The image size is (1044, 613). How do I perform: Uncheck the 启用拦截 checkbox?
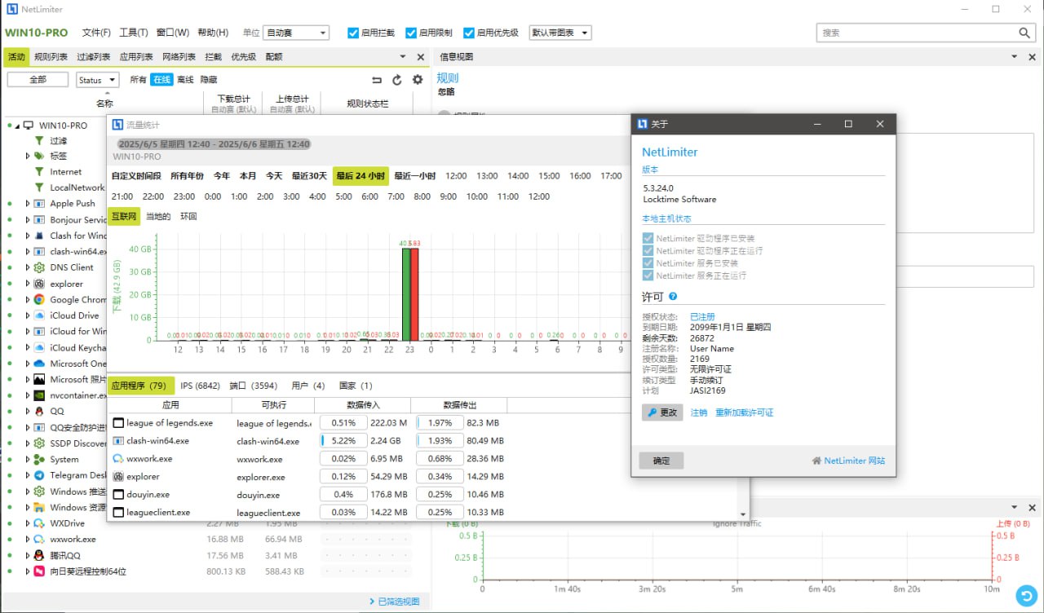353,33
